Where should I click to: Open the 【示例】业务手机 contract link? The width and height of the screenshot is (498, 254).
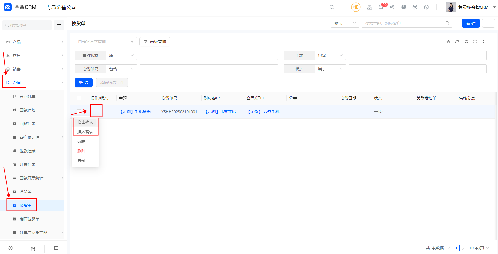[265, 112]
